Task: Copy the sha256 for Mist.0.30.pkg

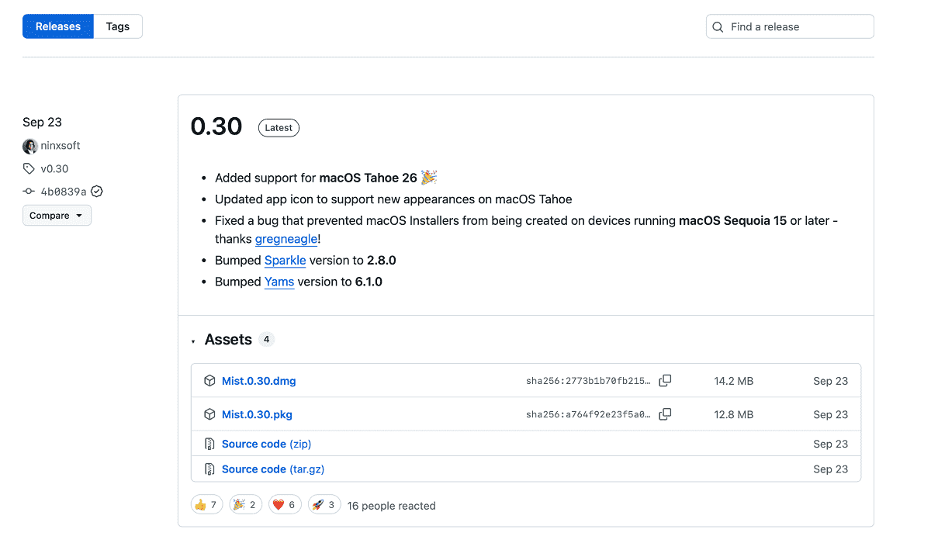Action: [665, 414]
